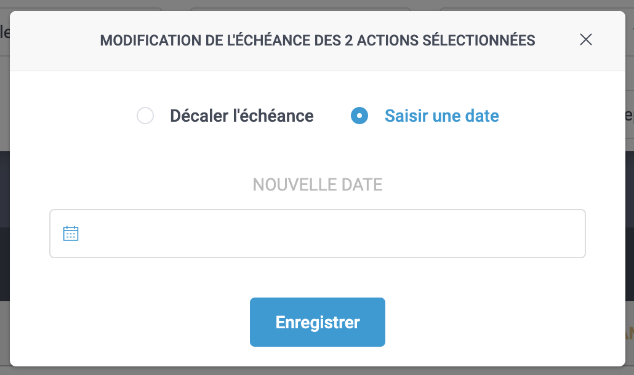Click the X icon to dismiss the dialog
634x375 pixels.
point(585,39)
